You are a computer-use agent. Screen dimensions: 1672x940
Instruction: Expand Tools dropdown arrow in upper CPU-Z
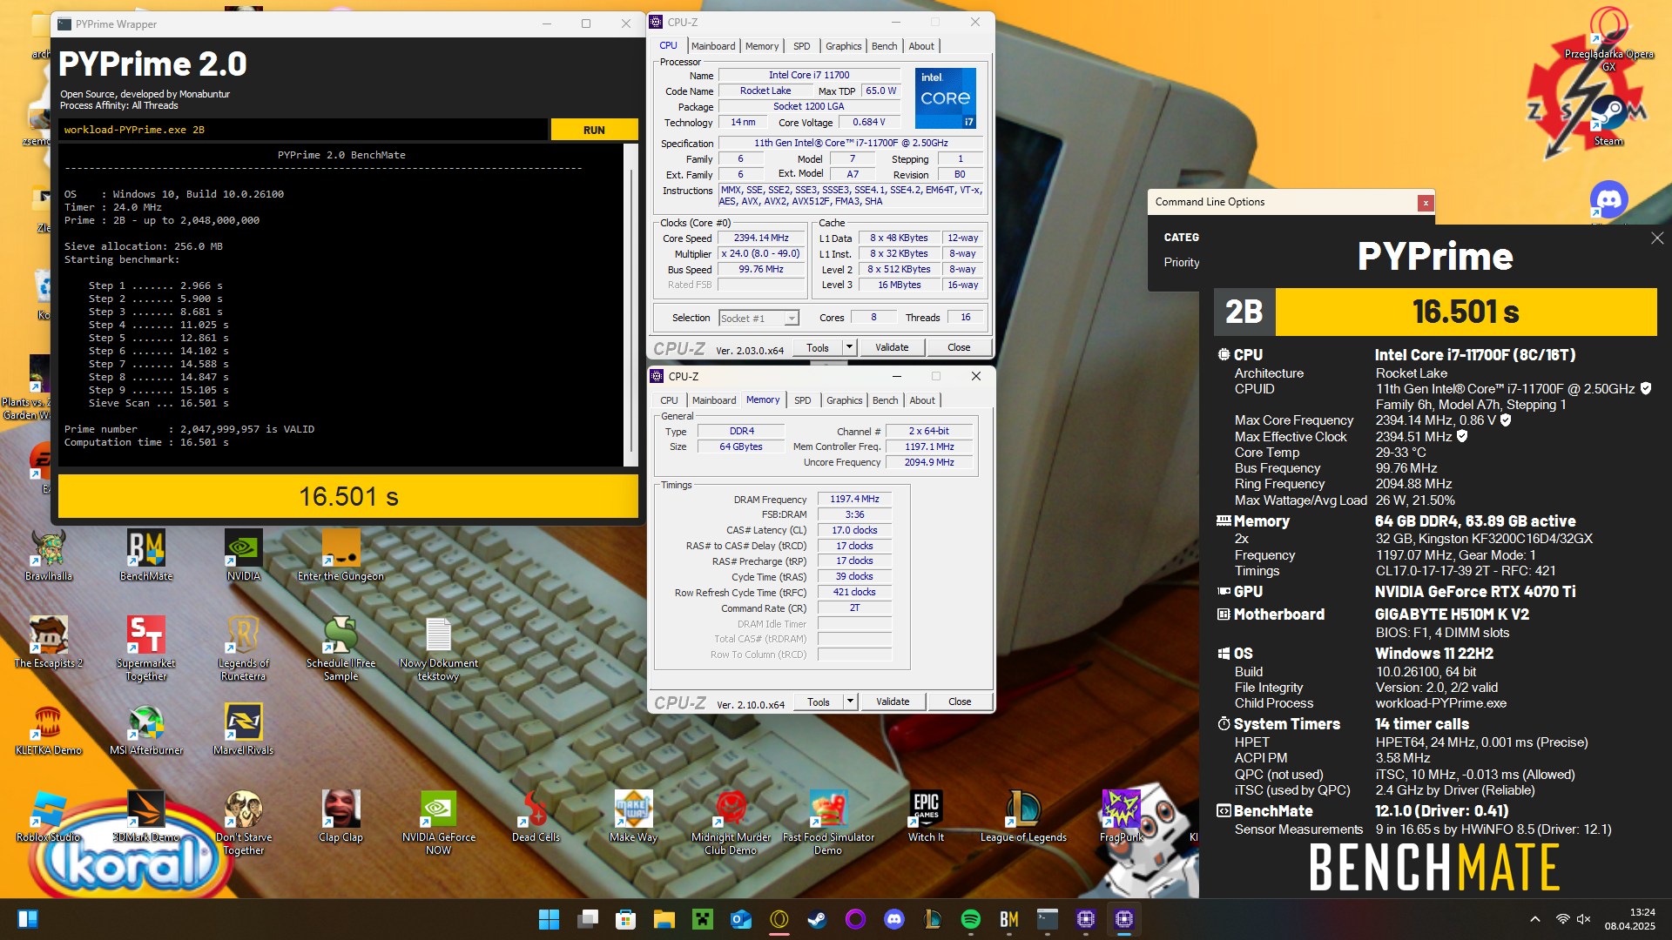pyautogui.click(x=849, y=347)
